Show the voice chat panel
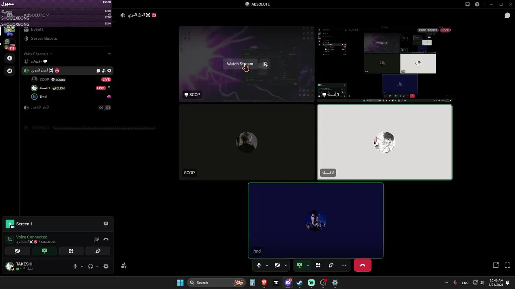515x289 pixels. (x=507, y=15)
